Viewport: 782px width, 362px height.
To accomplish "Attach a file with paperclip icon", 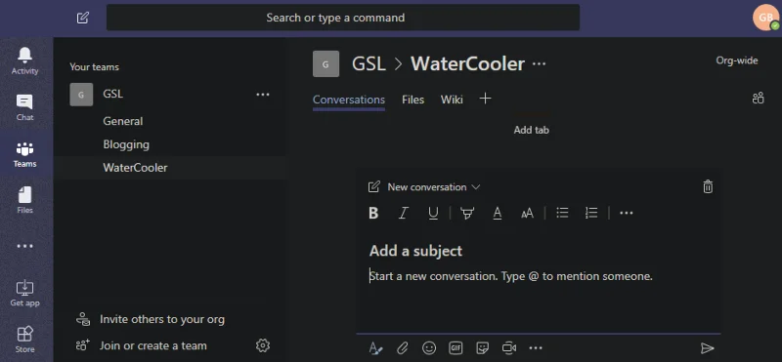I will [403, 348].
